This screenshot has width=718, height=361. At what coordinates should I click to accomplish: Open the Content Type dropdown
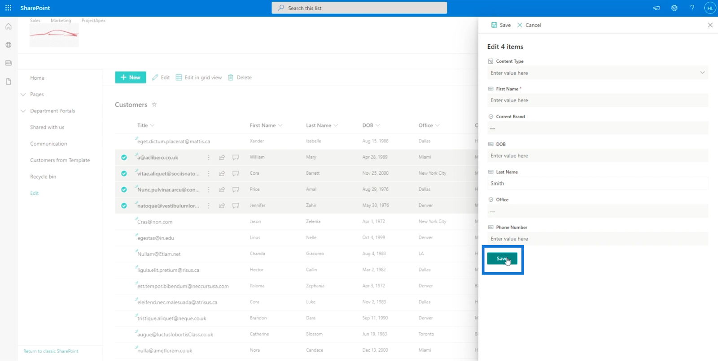(598, 73)
